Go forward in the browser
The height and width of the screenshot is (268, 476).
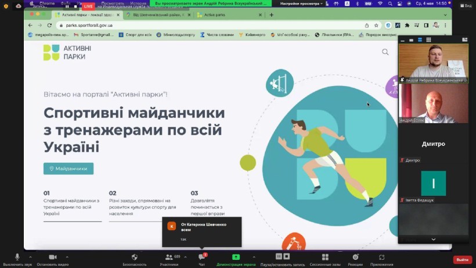[x=40, y=25]
